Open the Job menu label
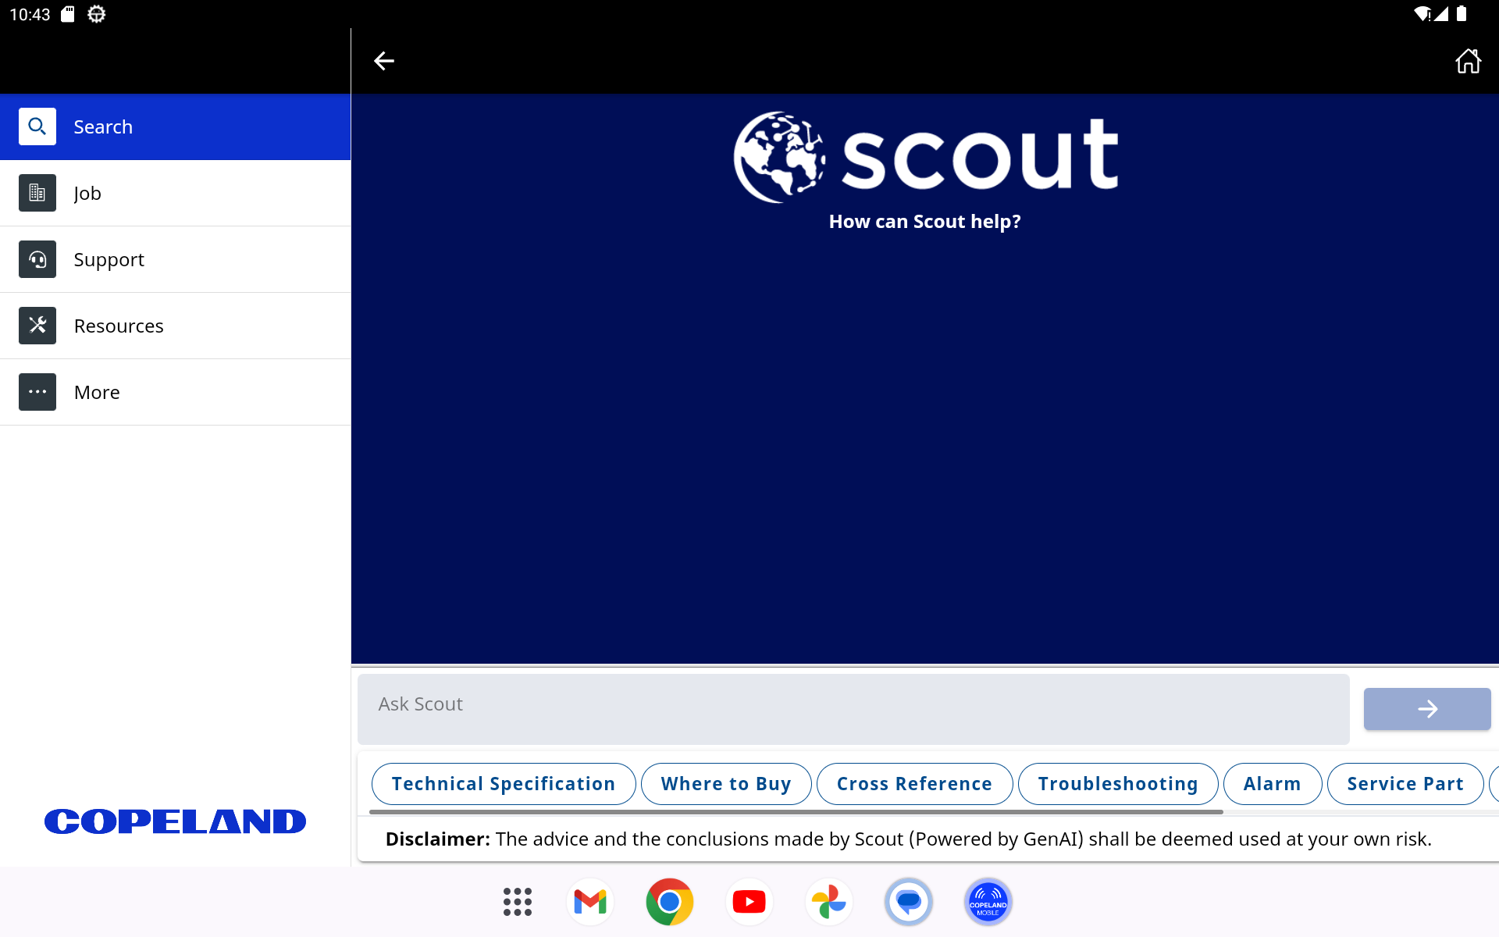The width and height of the screenshot is (1499, 937). click(x=87, y=194)
